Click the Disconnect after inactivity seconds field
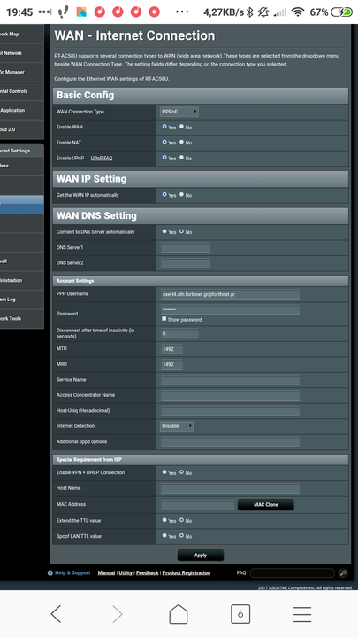 click(179, 334)
